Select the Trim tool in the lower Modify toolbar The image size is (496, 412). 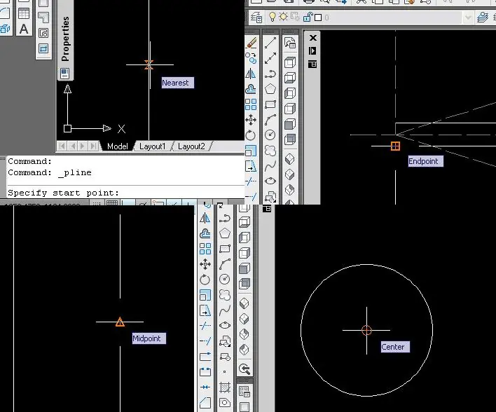205,326
